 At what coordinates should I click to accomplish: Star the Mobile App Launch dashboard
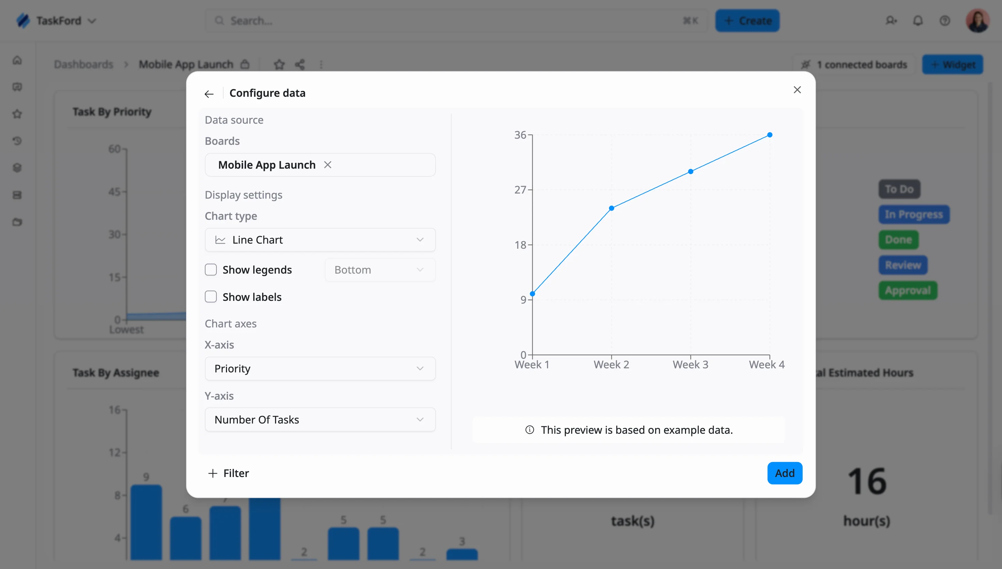pyautogui.click(x=279, y=64)
